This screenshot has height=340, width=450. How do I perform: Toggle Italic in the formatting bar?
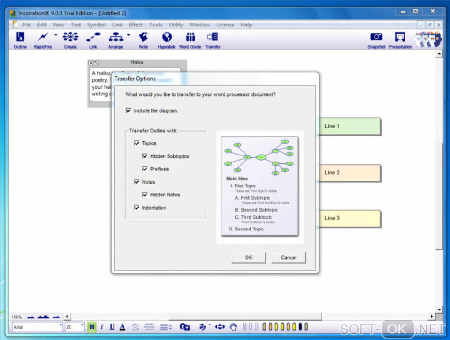(101, 327)
